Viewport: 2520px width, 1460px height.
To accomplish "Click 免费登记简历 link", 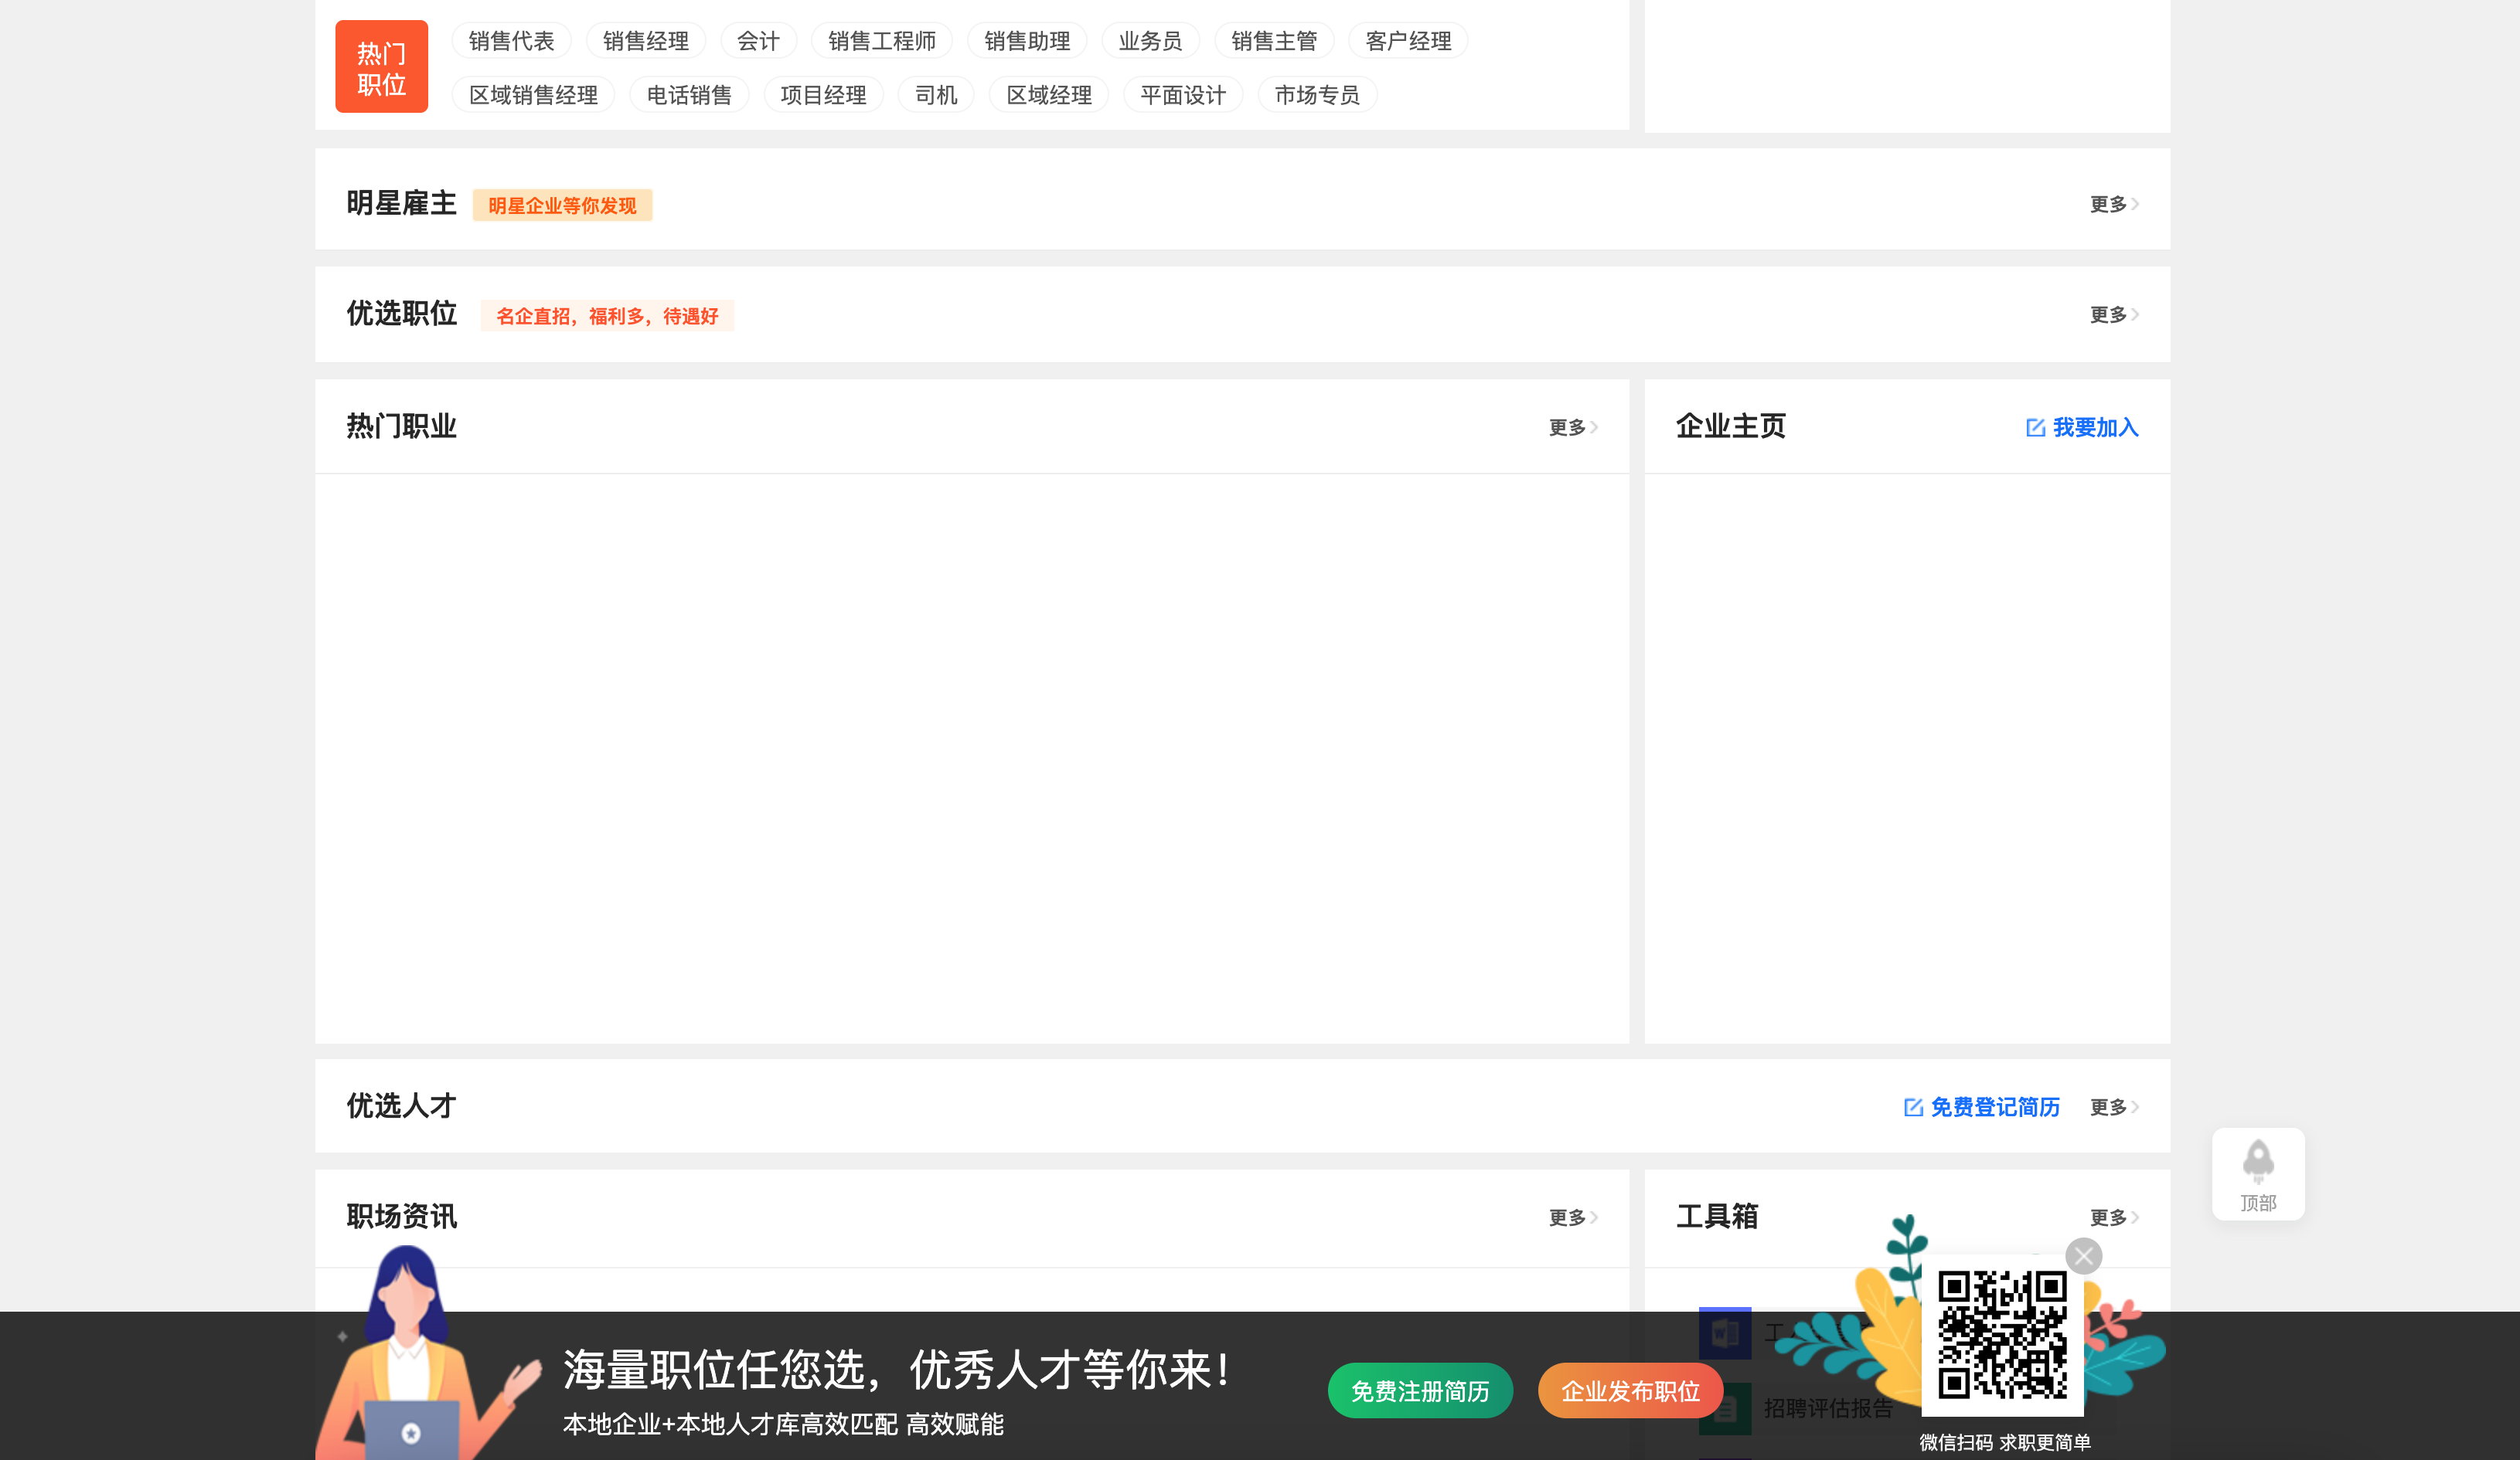I will (x=1995, y=1107).
